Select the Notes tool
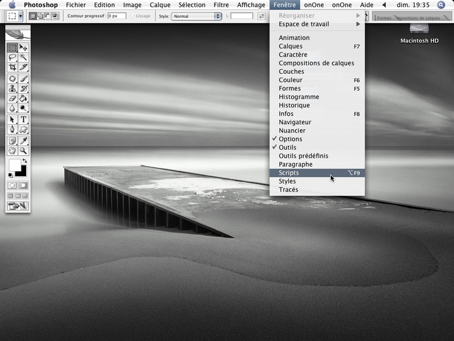This screenshot has width=454, height=341. tap(12, 141)
